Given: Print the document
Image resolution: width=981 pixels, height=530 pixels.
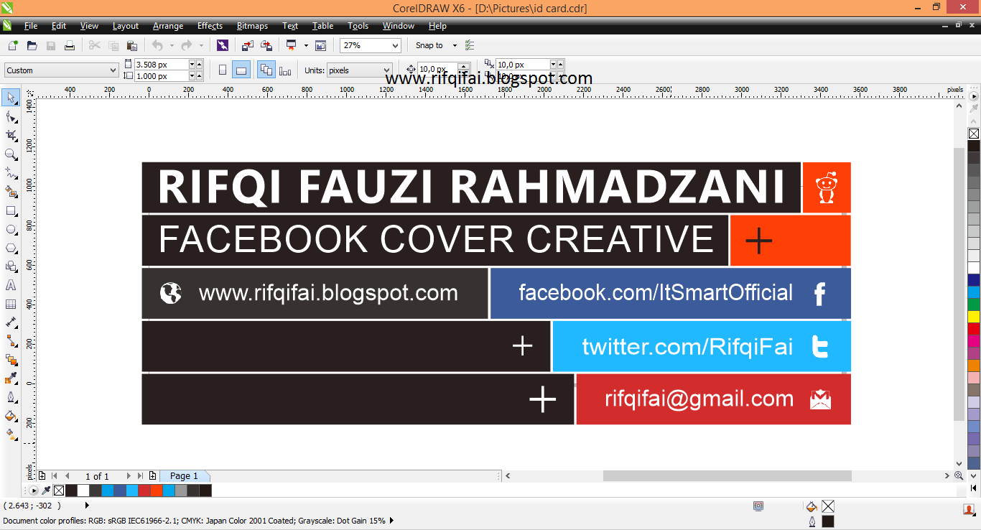Looking at the screenshot, I should pos(70,45).
